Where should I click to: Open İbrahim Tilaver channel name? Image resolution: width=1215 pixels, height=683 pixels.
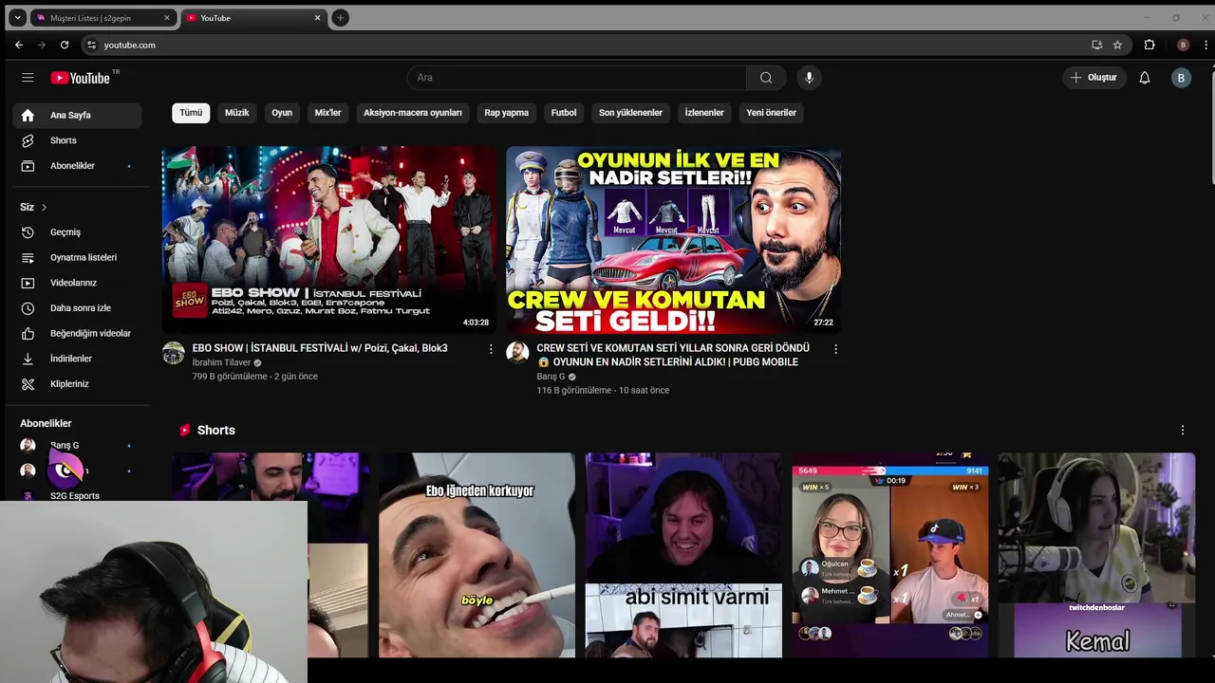(x=221, y=362)
